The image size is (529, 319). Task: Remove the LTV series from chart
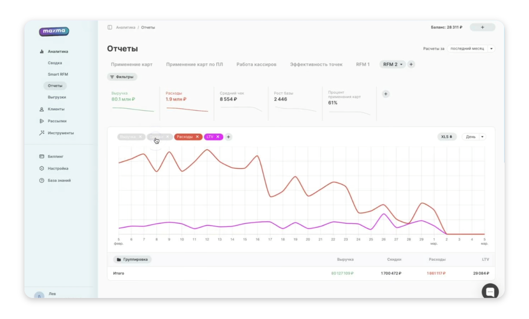point(218,137)
